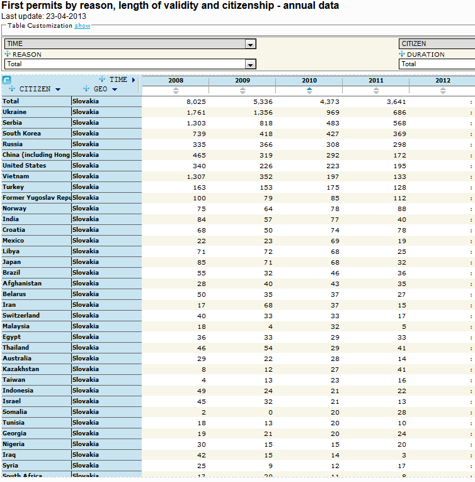475x482 pixels.
Task: Click the Somalia row label
Action: [x=14, y=412]
